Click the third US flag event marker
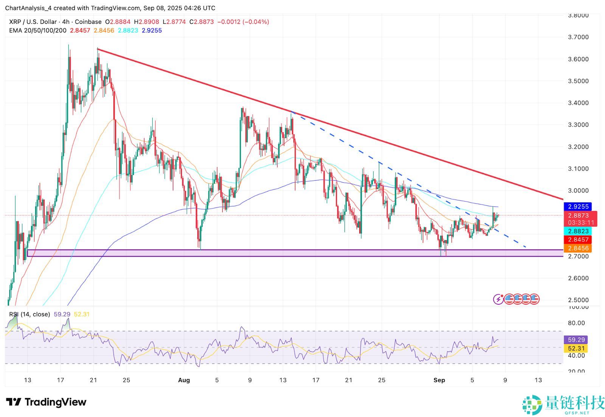The width and height of the screenshot is (605, 417). 526,299
